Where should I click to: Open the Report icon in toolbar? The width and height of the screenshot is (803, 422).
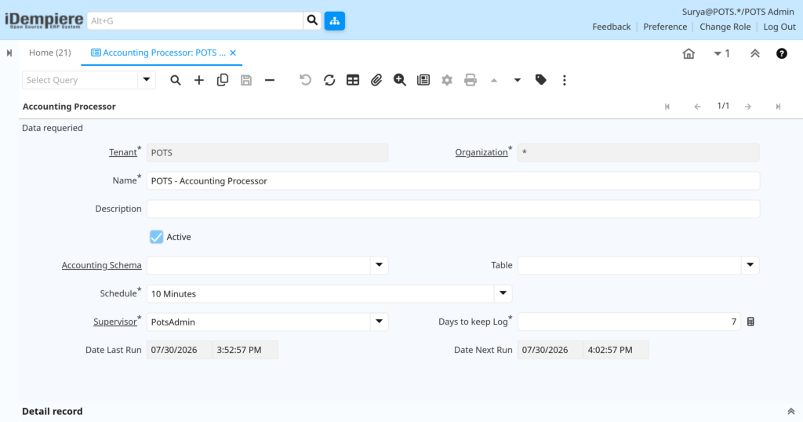pos(423,80)
